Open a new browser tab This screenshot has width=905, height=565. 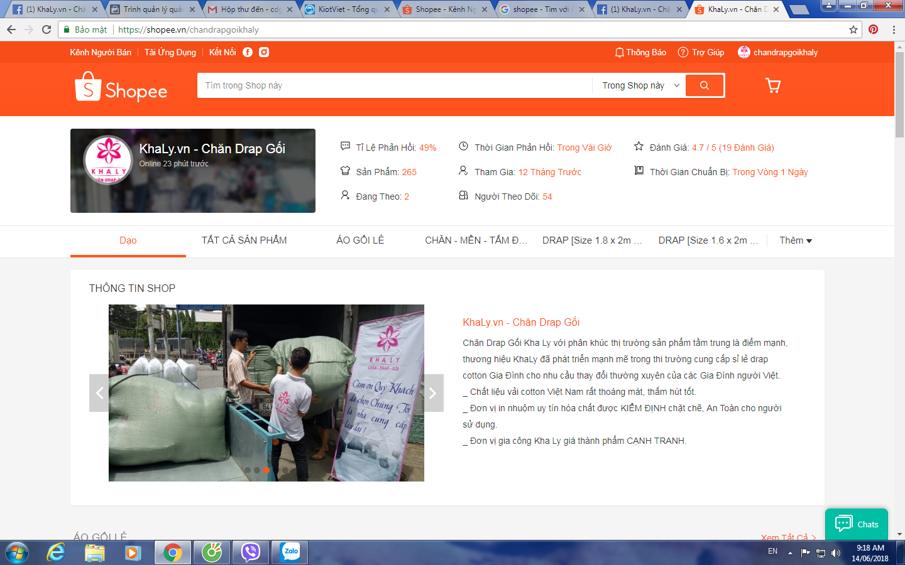(799, 9)
